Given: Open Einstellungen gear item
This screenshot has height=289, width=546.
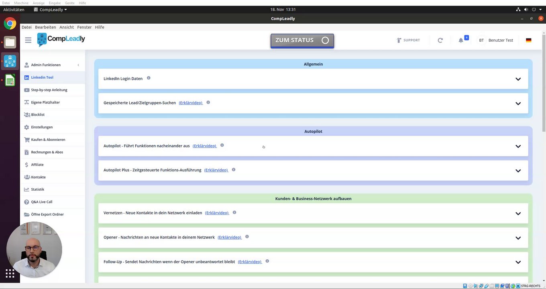Looking at the screenshot, I should 53,127.
